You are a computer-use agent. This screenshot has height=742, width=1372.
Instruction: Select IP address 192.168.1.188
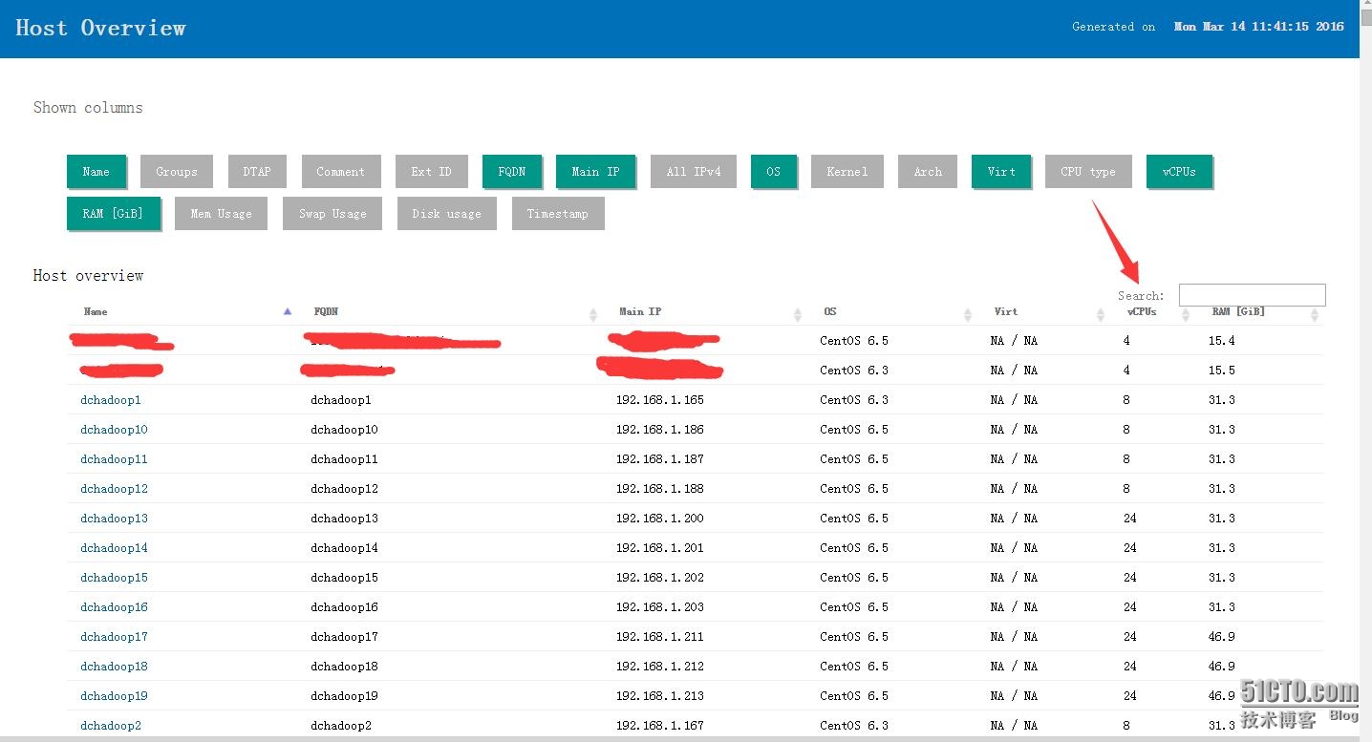660,488
